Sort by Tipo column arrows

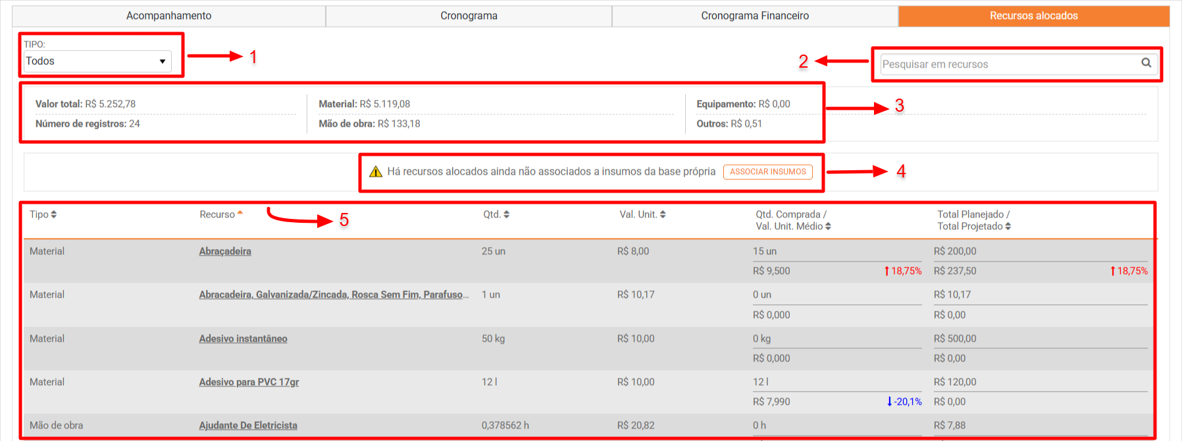(x=54, y=215)
